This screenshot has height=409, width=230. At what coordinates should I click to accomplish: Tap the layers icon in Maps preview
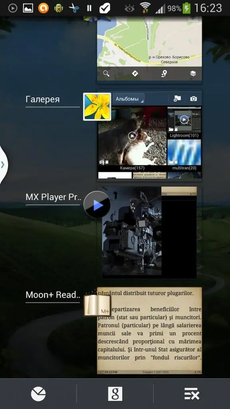tap(193, 73)
